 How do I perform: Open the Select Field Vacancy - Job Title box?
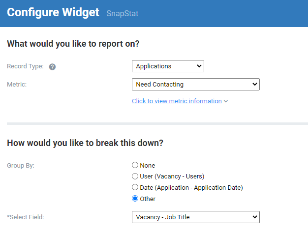pos(196,217)
